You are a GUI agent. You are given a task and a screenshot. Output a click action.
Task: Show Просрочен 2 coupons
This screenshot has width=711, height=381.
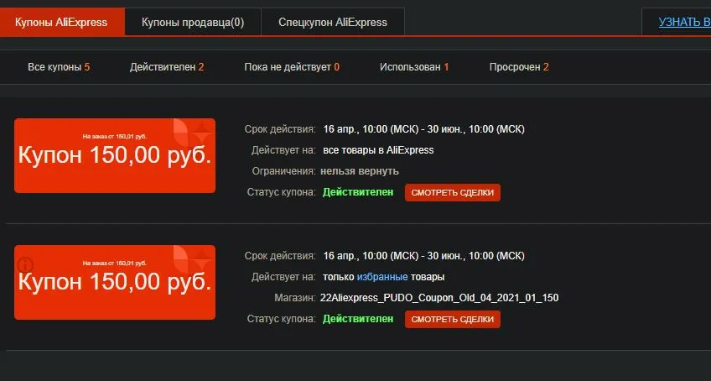pos(519,67)
